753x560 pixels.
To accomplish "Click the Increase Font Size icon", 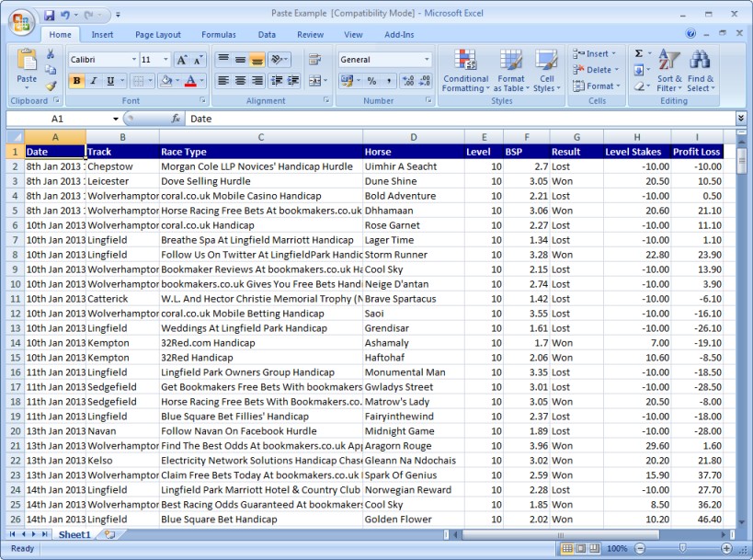I will (x=182, y=60).
